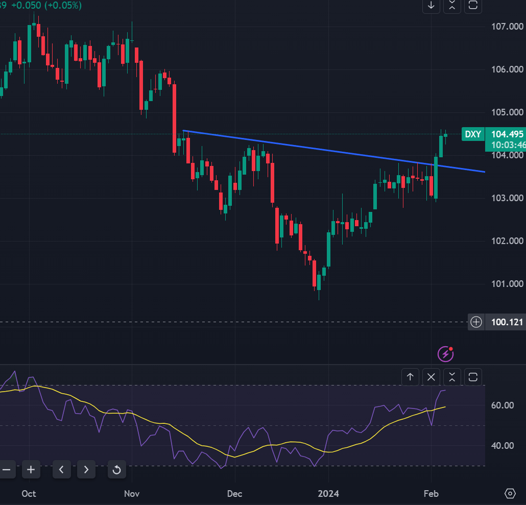Click the 105.000 price axis label
The height and width of the screenshot is (505, 526).
(x=507, y=112)
